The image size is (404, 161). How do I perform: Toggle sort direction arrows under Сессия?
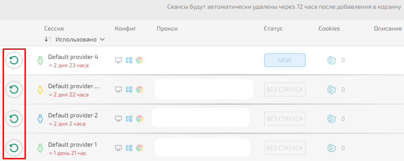48,39
